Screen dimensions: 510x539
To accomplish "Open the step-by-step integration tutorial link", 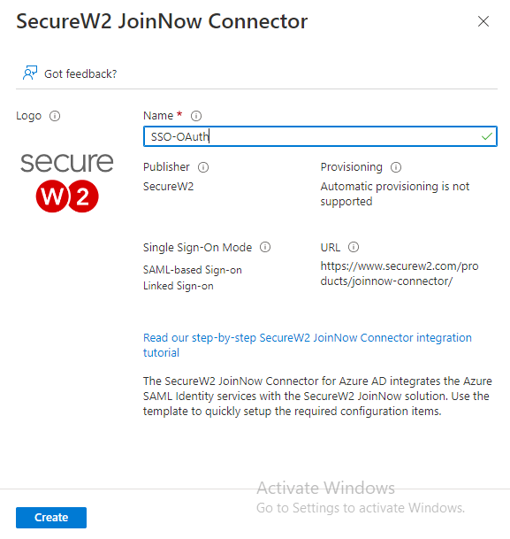I will click(308, 345).
